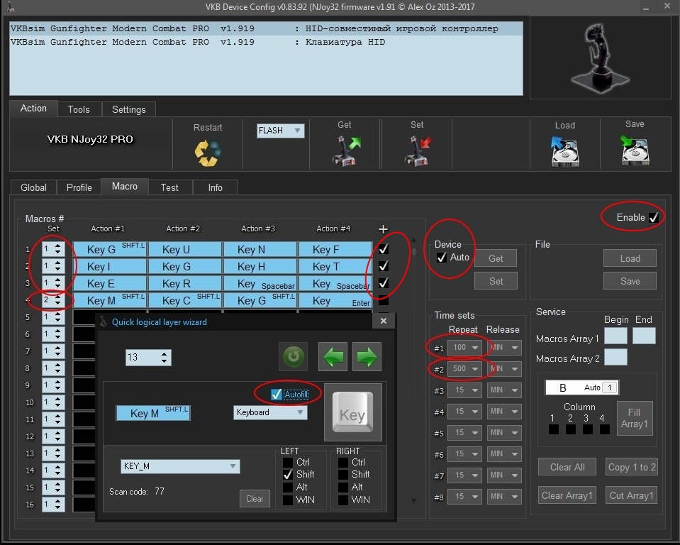Toggle the checkbox for macro row 1
Viewport: 680px width, 545px height.
(x=384, y=249)
